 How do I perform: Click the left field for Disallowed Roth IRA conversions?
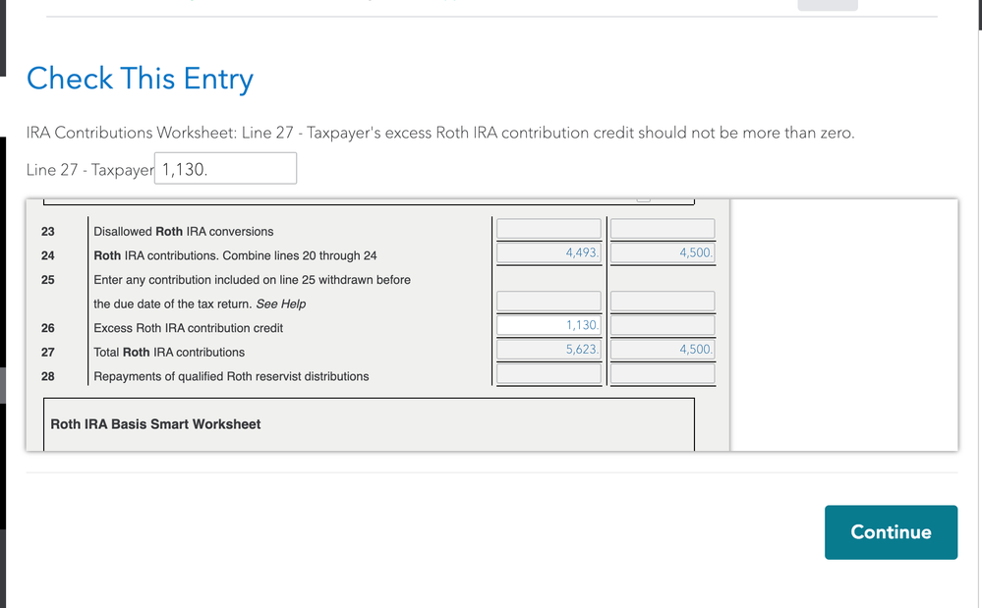point(549,229)
